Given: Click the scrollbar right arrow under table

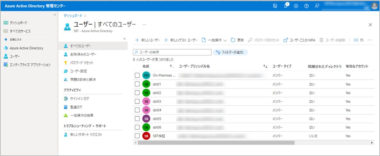Looking at the screenshot, I should (x=372, y=143).
